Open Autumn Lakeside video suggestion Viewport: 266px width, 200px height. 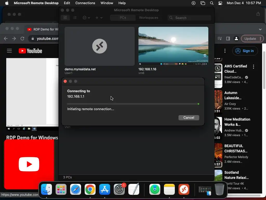(x=233, y=95)
